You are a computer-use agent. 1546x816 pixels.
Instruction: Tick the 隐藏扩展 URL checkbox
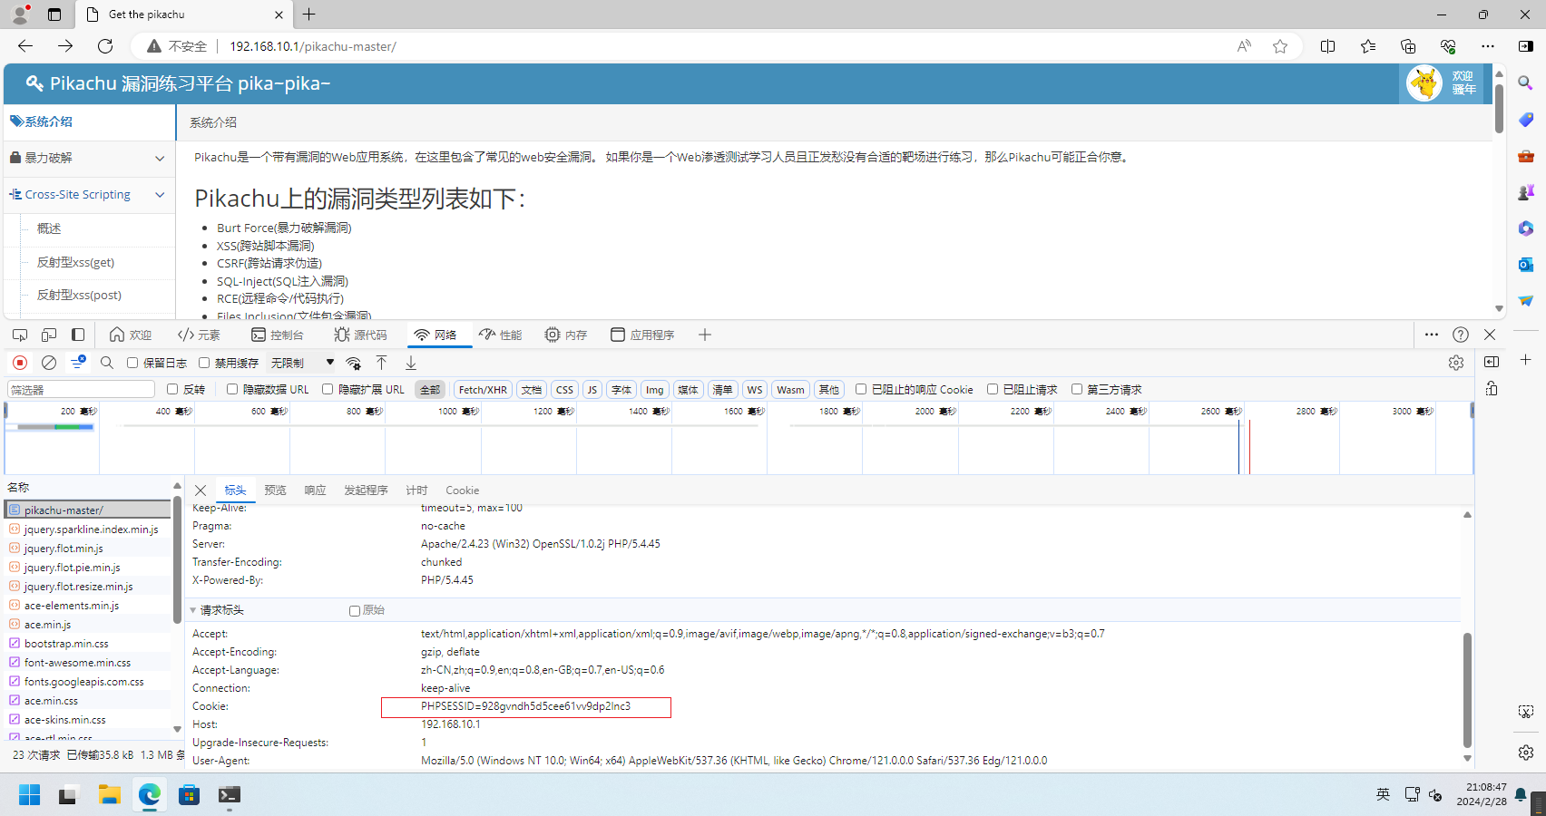pyautogui.click(x=328, y=389)
